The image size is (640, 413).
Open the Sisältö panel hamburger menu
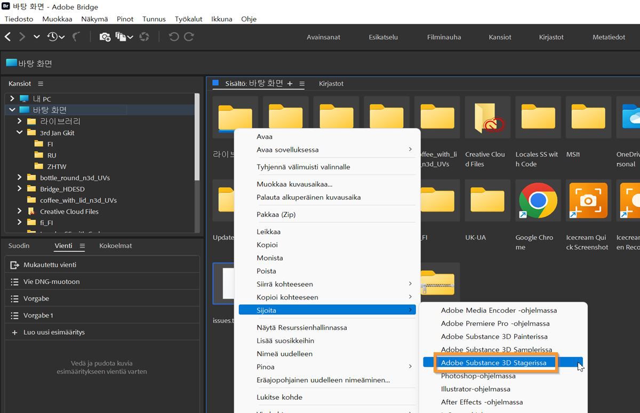click(x=302, y=84)
